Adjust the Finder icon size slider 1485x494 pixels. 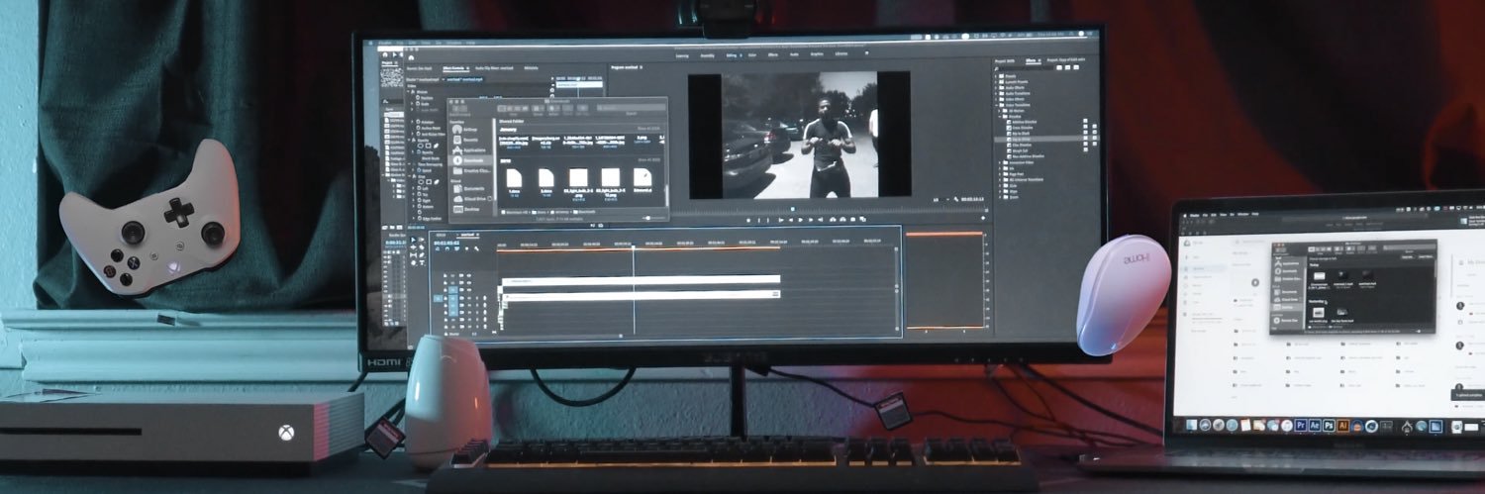tap(650, 218)
